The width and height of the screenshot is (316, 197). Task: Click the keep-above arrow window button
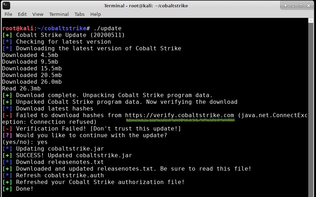(x=285, y=6)
